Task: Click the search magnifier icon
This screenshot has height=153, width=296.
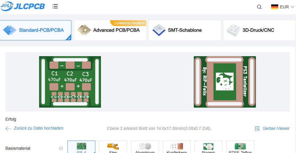Action: pos(259,7)
